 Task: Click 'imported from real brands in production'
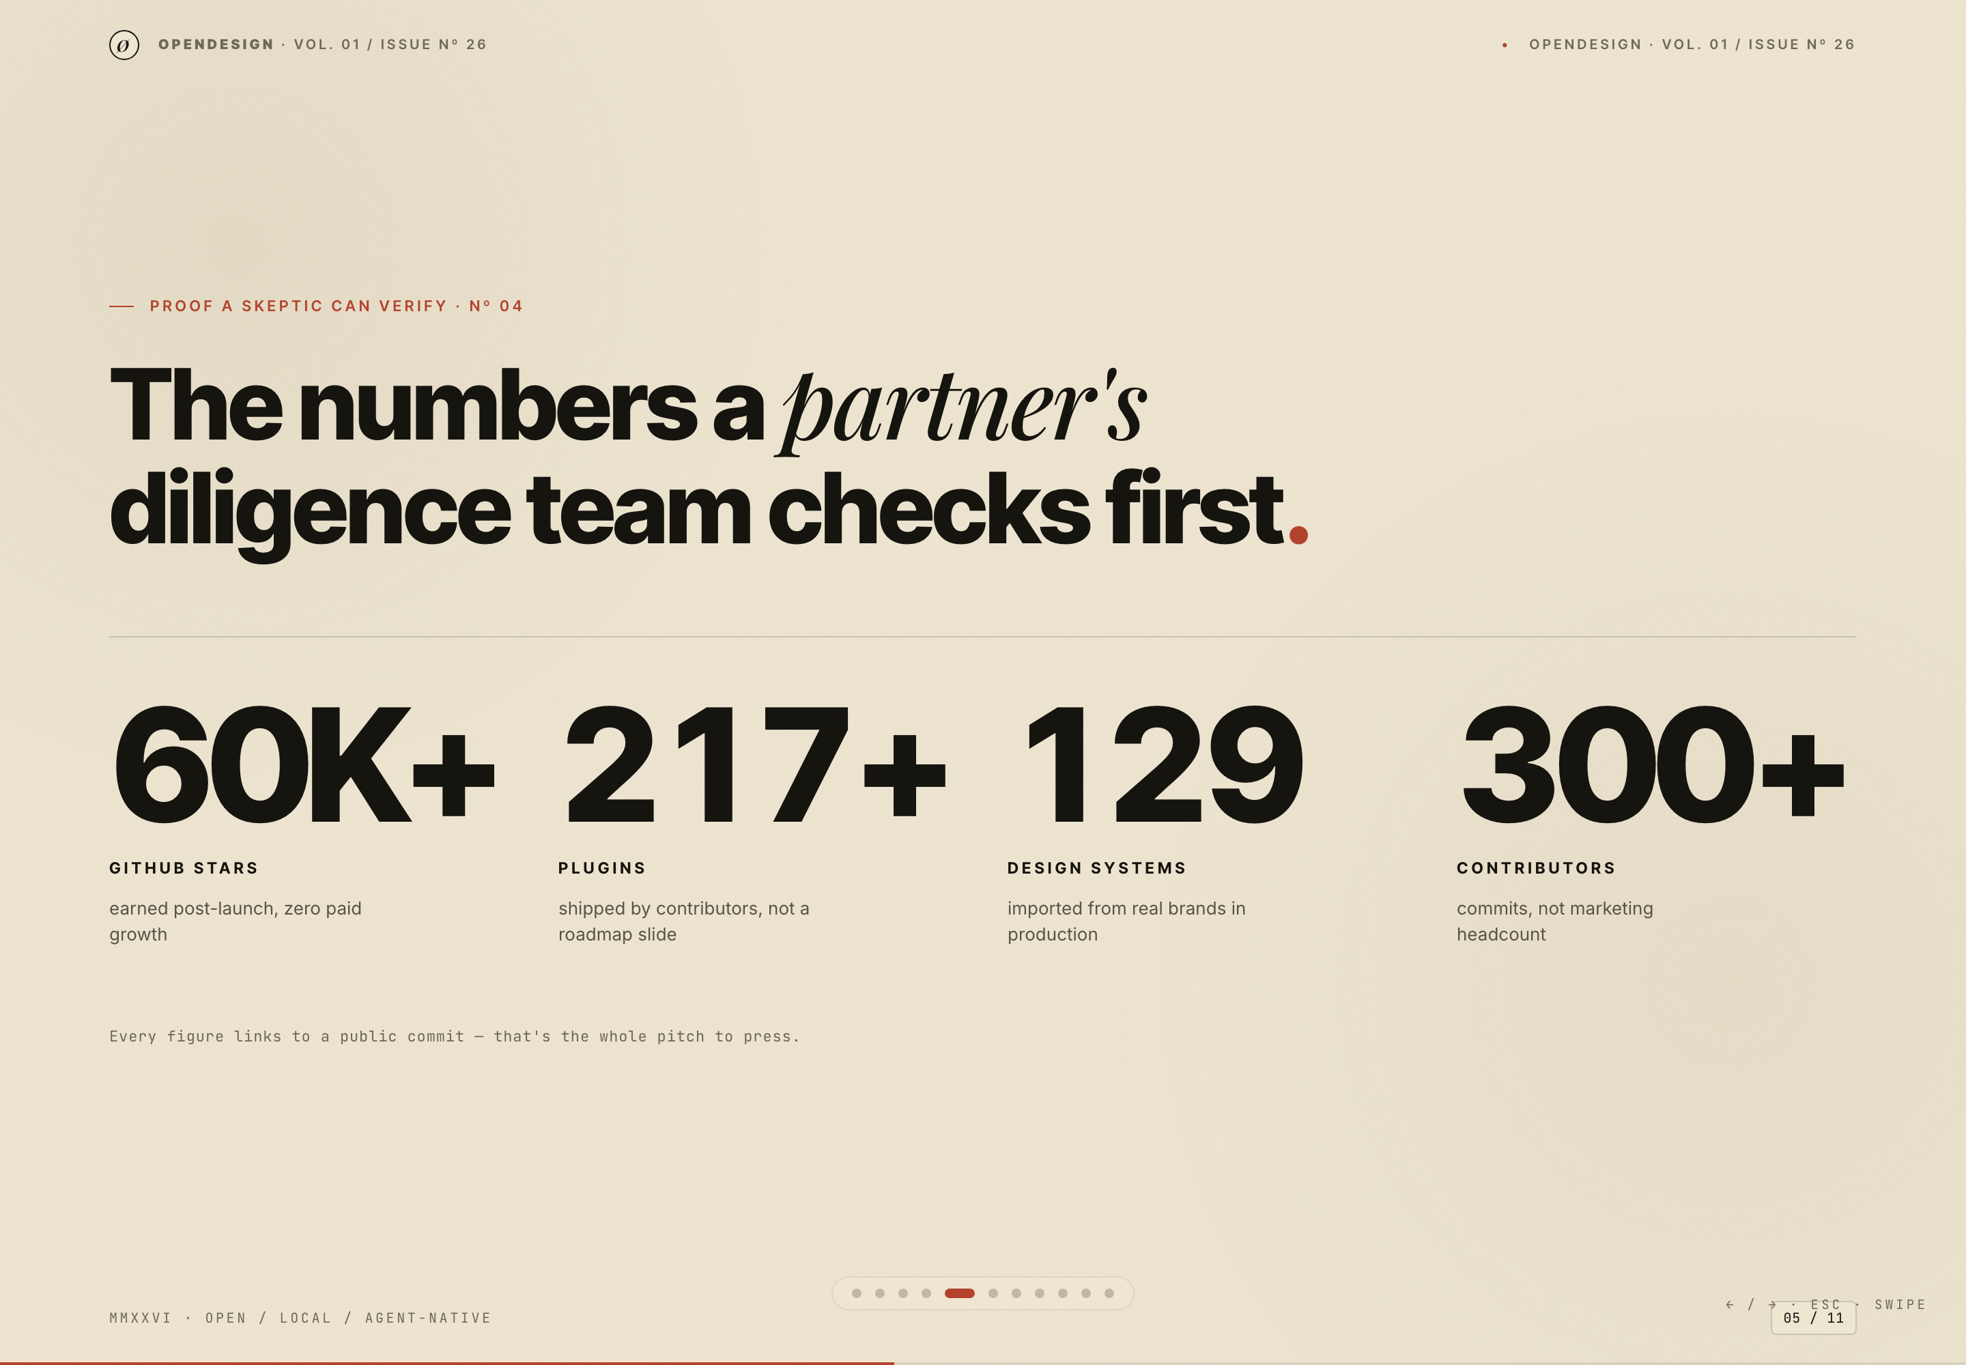(1126, 921)
